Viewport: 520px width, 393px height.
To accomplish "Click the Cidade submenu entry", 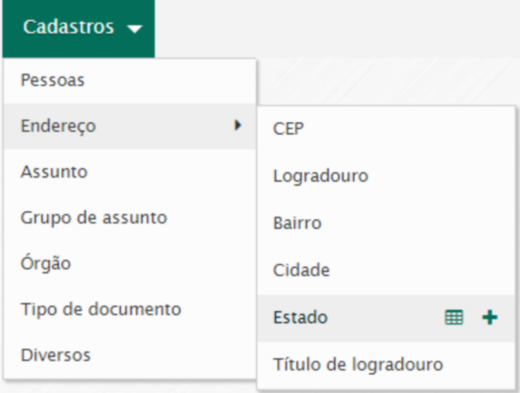I will coord(301,271).
